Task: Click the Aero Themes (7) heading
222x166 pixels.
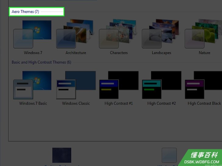Action: [25, 12]
